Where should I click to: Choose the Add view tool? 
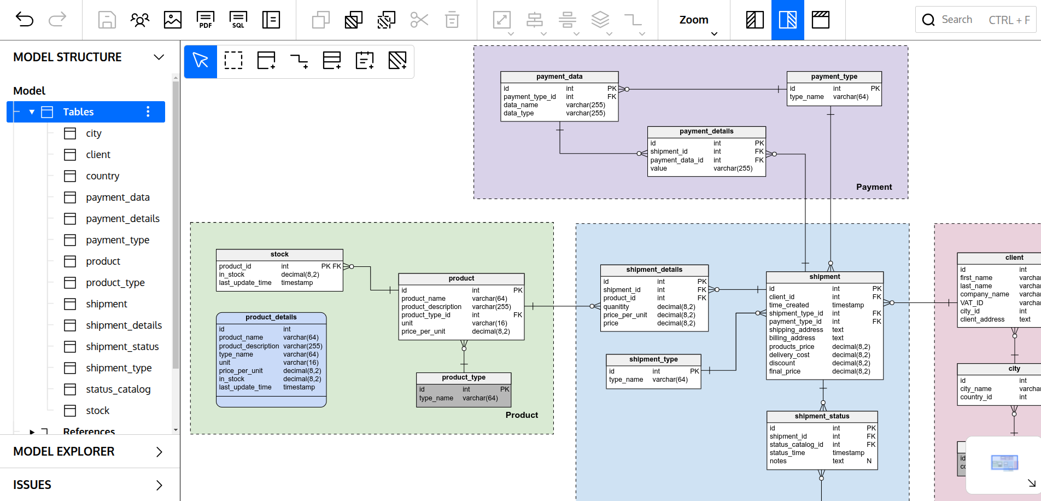coord(332,60)
